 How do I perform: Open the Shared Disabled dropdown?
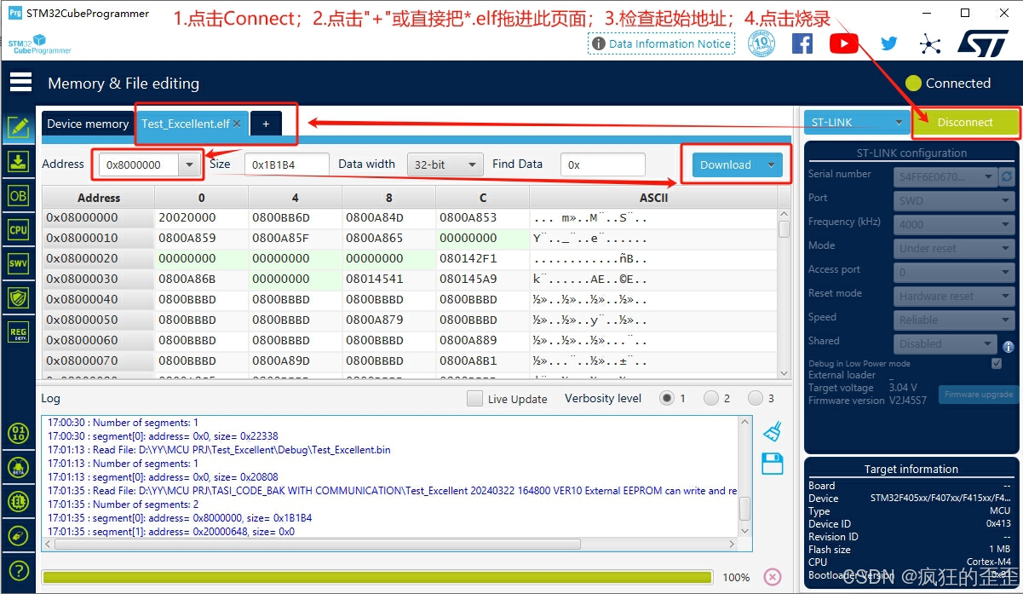945,344
